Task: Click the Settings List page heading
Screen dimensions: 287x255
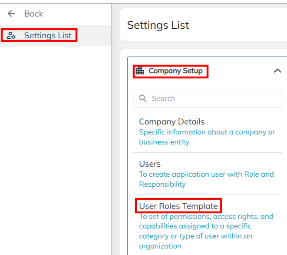Action: point(158,25)
